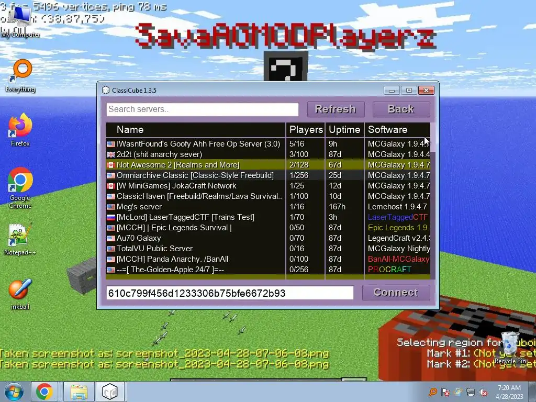This screenshot has width=536, height=402.
Task: Launch Google Chrome from the desktop
Action: tap(20, 188)
